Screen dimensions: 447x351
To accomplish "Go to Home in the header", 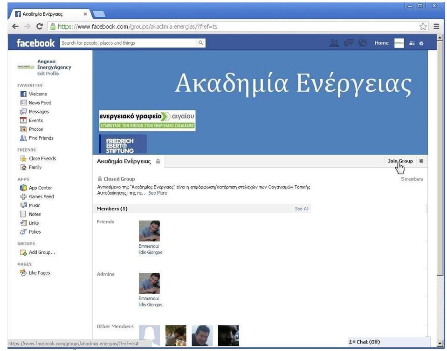I will tap(381, 43).
